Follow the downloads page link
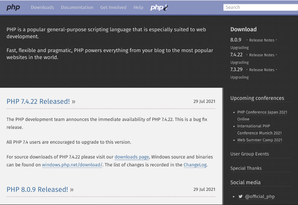This screenshot has width=298, height=205. (x=131, y=157)
